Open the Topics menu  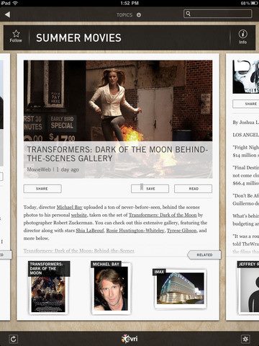(124, 15)
